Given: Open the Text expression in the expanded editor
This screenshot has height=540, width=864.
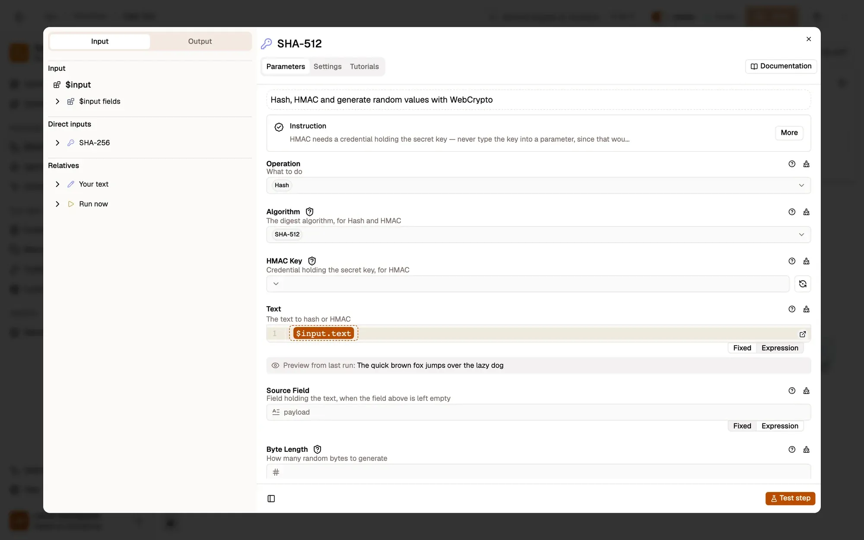Looking at the screenshot, I should [x=803, y=334].
